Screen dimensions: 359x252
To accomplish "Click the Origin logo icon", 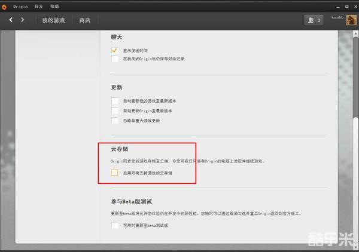I will [x=5, y=5].
